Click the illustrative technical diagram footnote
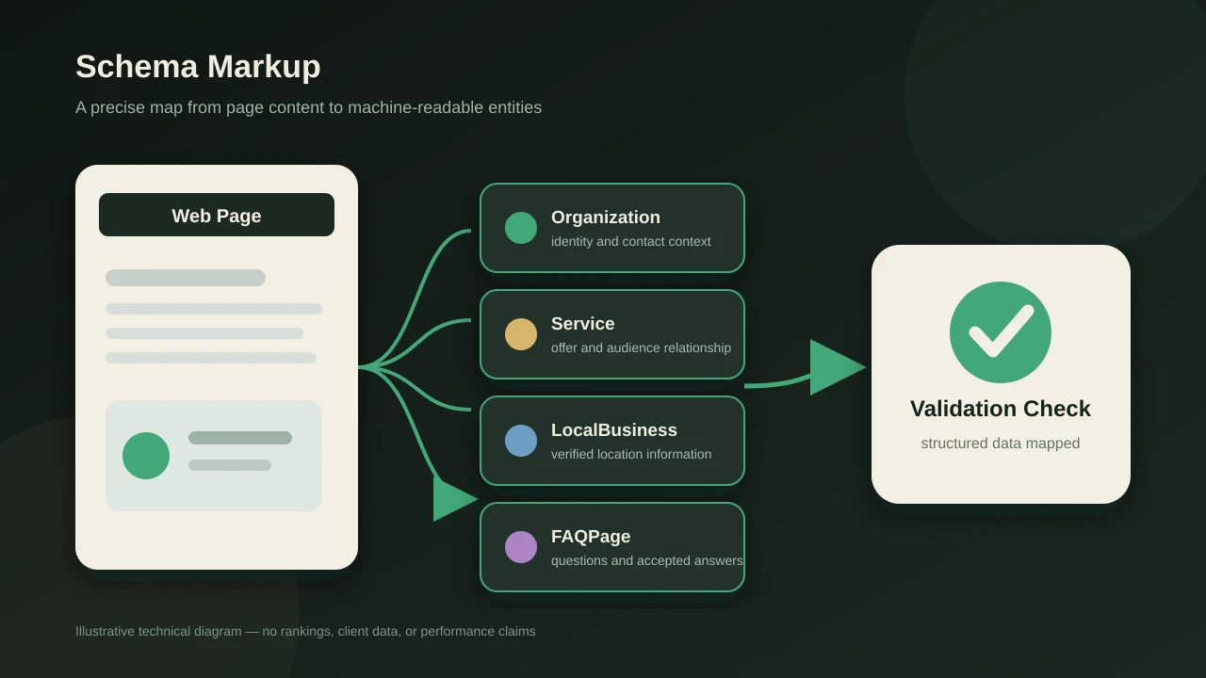This screenshot has width=1206, height=678. (x=305, y=631)
